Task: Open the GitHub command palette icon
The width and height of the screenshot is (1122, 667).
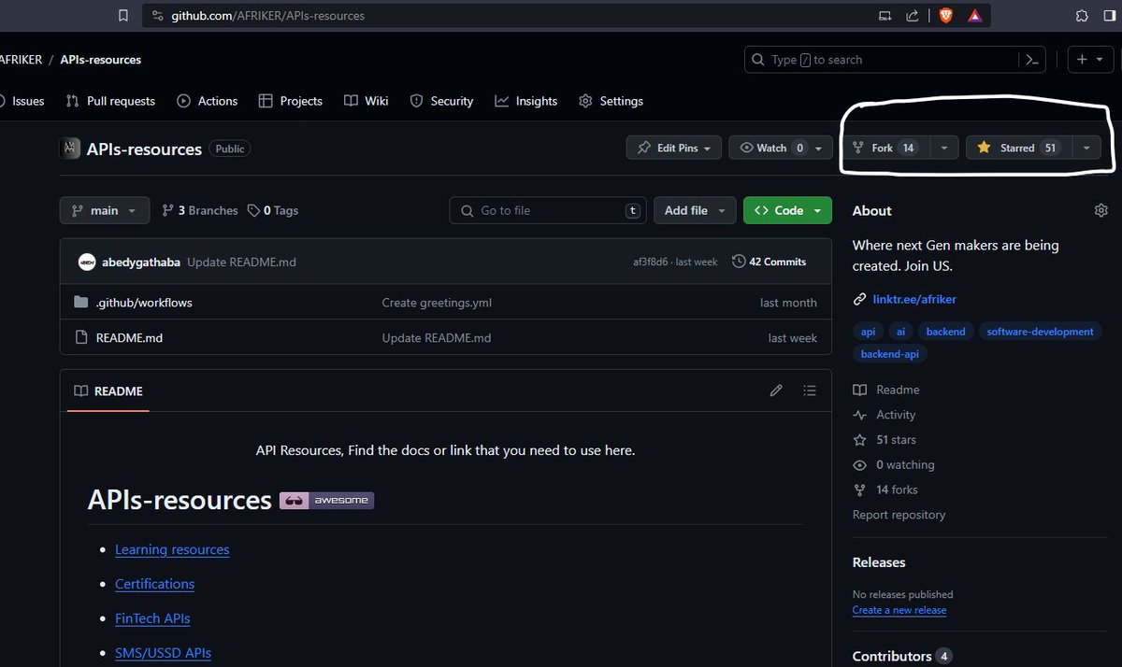Action: pyautogui.click(x=1031, y=60)
